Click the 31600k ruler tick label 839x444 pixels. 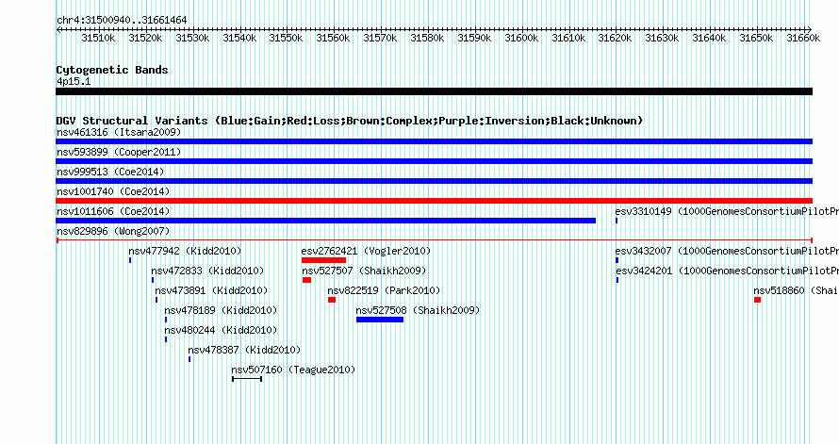coord(521,38)
